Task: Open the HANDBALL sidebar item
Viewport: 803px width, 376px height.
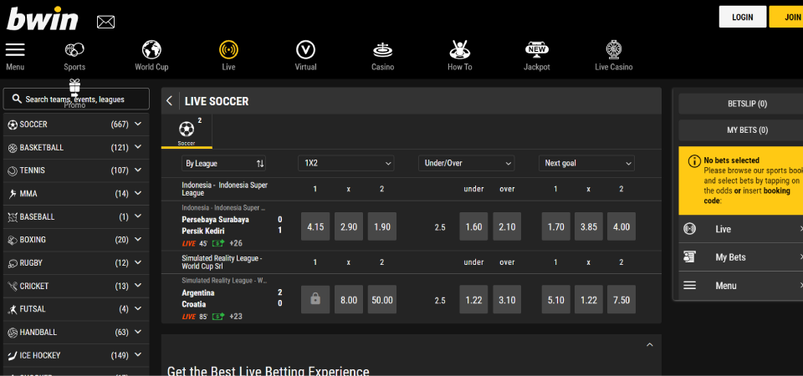Action: [76, 332]
